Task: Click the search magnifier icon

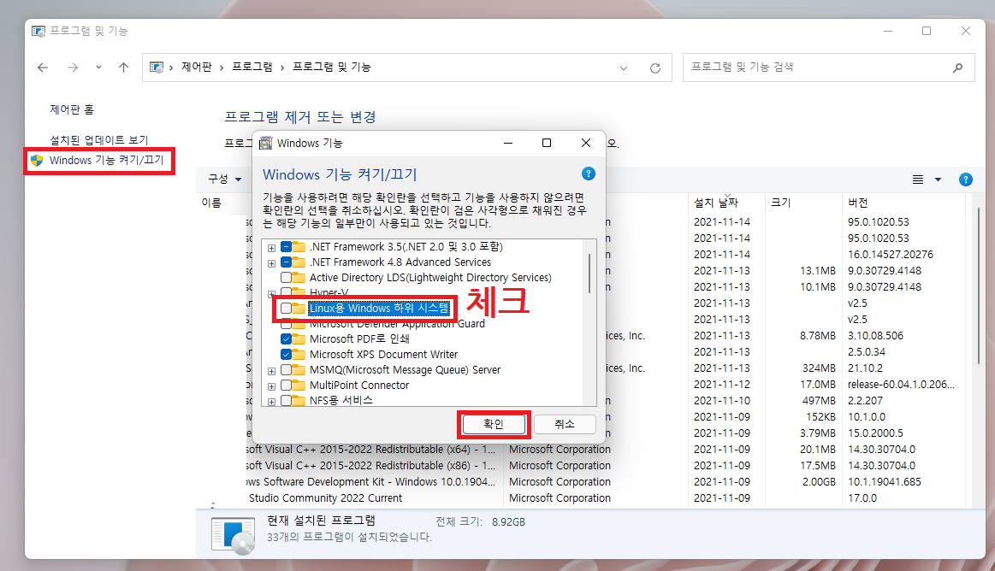Action: tap(957, 68)
